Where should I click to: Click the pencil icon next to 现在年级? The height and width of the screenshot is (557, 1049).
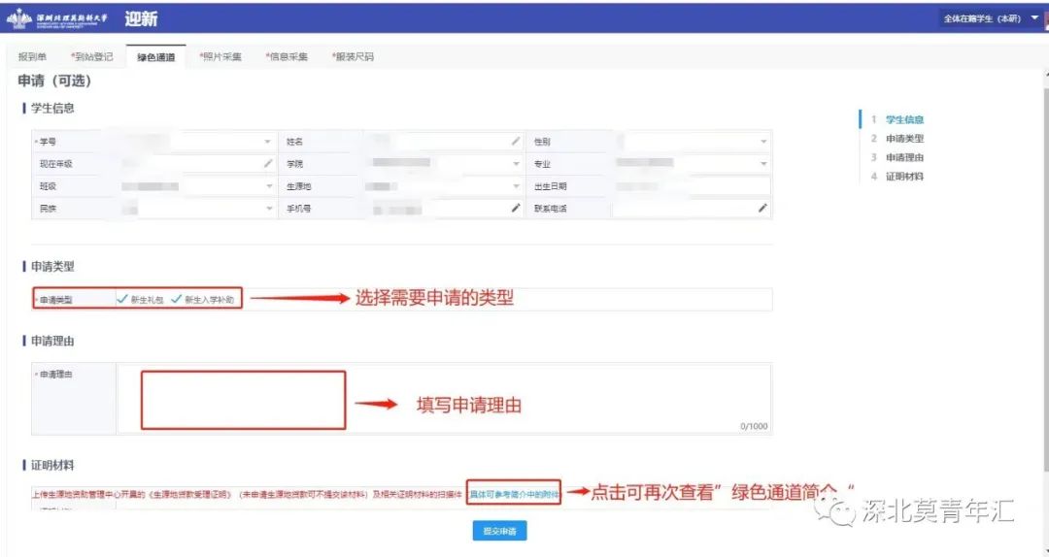[x=268, y=164]
